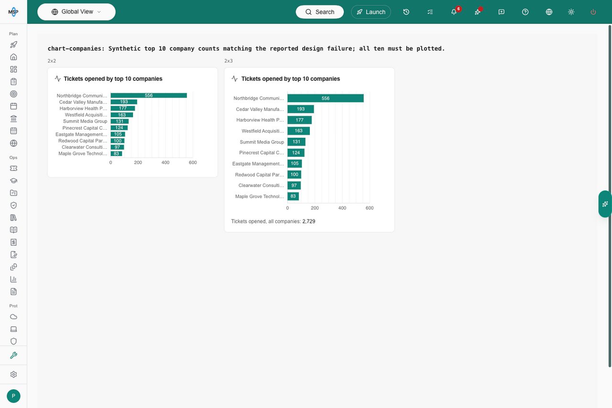Open the cloud icon under Prot
Screen dimensions: 612x408
(x=13, y=317)
